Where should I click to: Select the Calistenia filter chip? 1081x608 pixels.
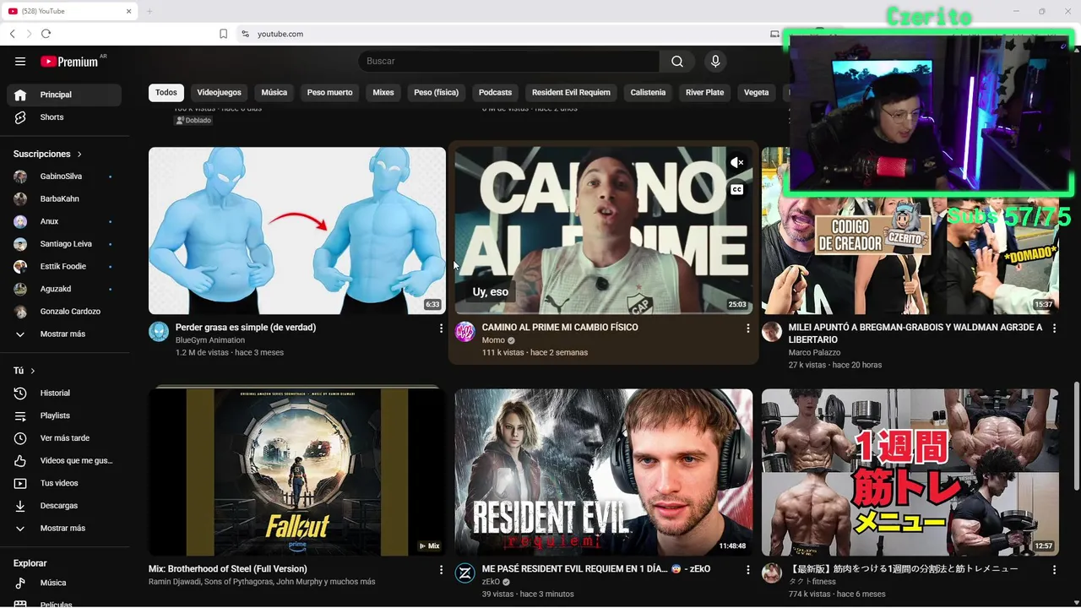click(648, 92)
